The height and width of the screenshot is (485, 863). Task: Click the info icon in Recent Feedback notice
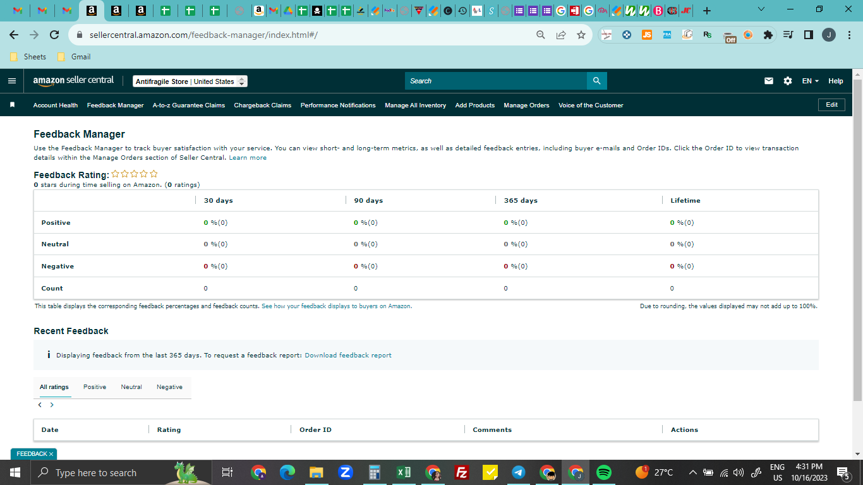coord(49,355)
